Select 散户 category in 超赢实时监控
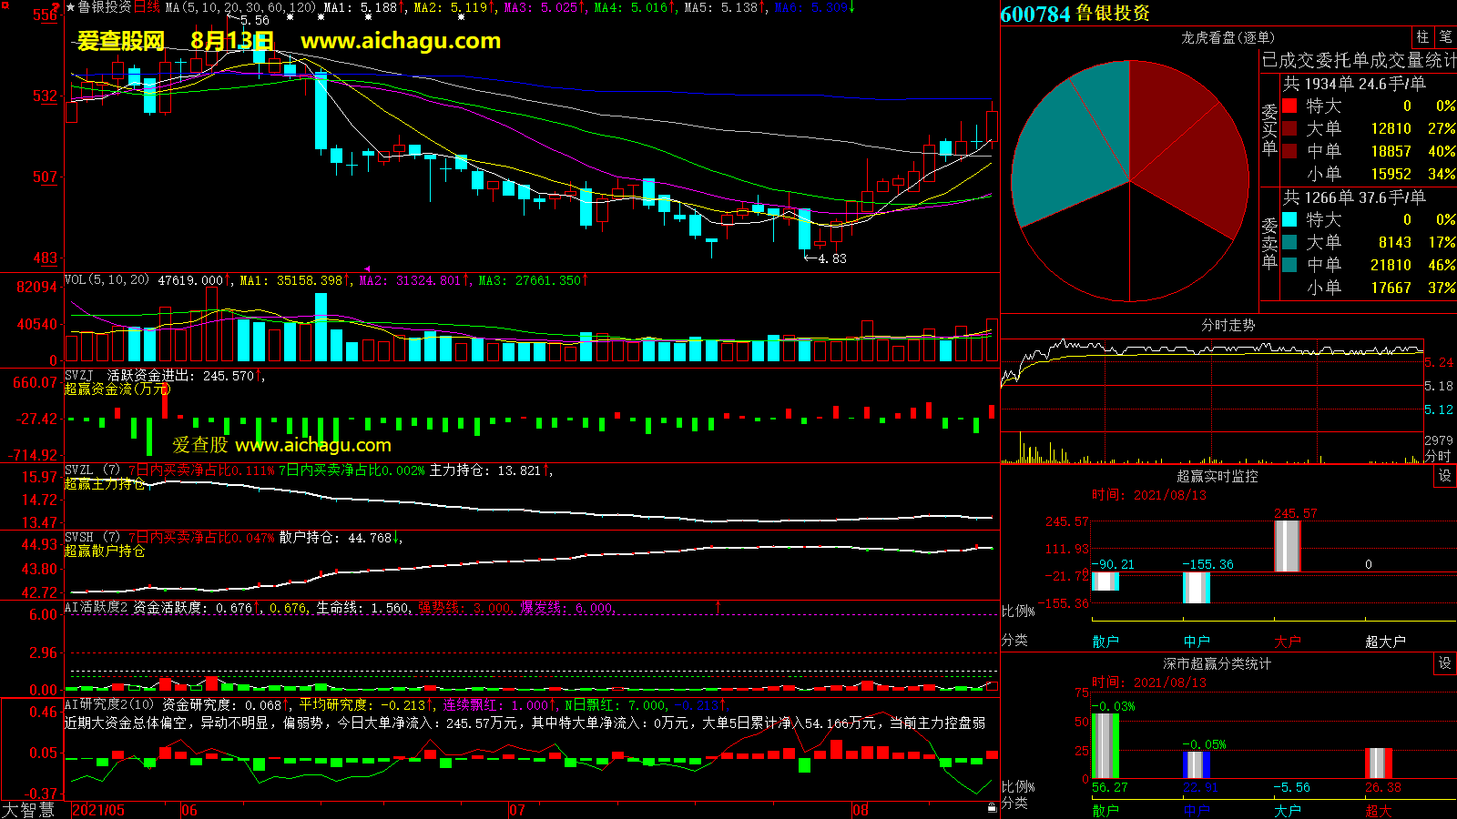This screenshot has height=819, width=1457. click(1105, 642)
